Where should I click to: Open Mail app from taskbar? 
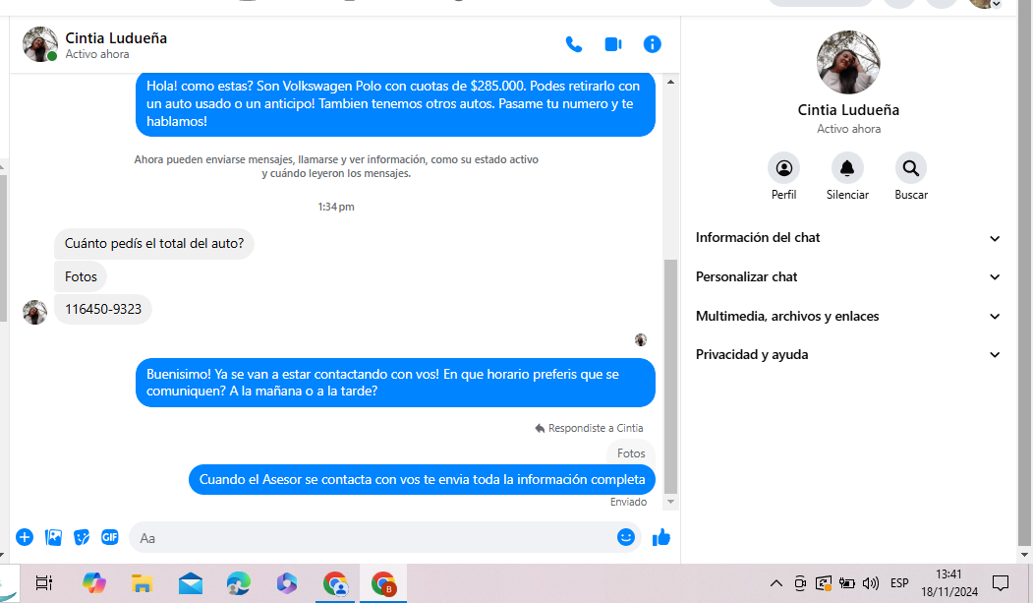coord(191,582)
